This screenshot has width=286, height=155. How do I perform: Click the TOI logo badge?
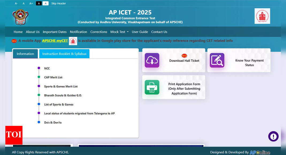coord(14,135)
